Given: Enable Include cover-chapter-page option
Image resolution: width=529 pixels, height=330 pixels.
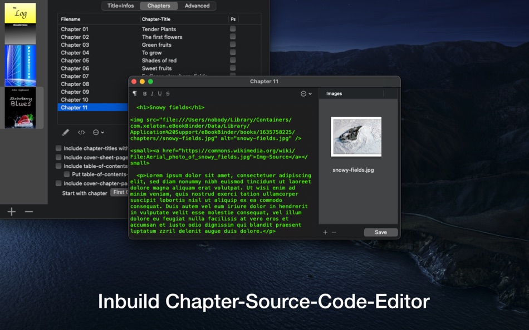Looking at the screenshot, I should coord(58,183).
